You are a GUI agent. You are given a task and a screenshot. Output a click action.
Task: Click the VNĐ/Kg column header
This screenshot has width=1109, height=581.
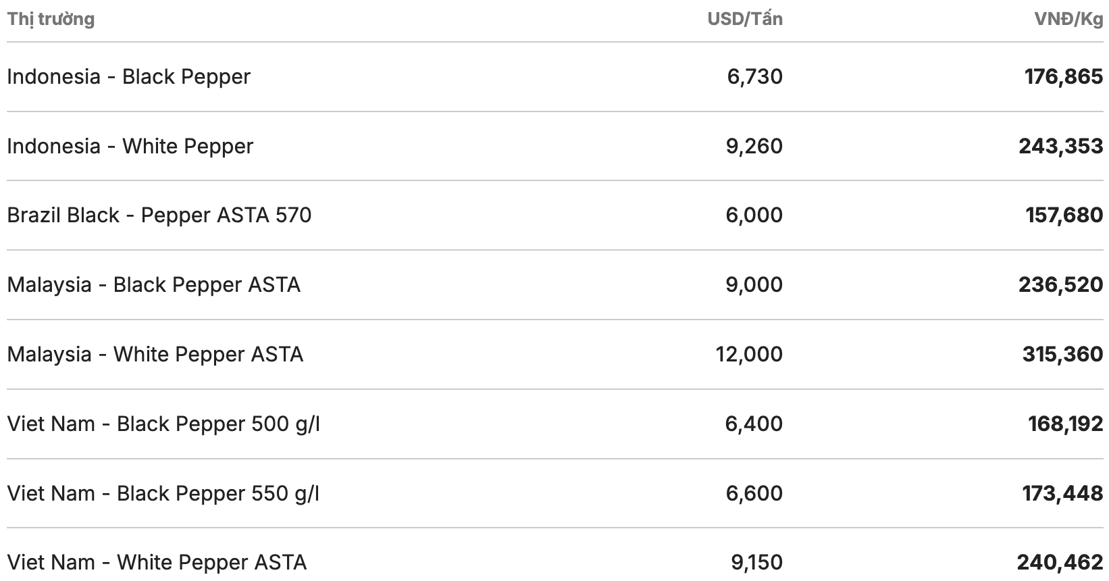click(1068, 19)
